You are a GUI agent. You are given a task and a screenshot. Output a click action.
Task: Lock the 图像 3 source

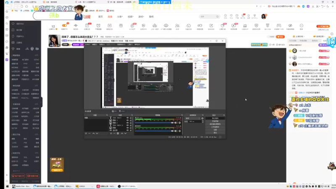pos(131,120)
